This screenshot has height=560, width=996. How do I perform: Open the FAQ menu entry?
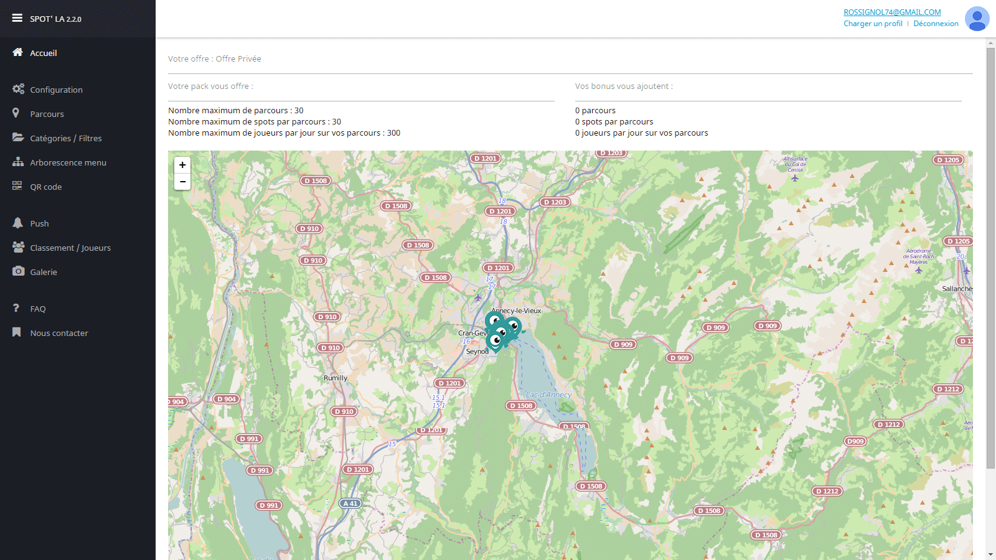pyautogui.click(x=38, y=309)
